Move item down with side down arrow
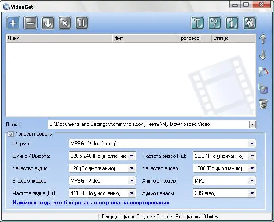Image resolution: width=274 pixels, height=222 pixels. (263, 55)
